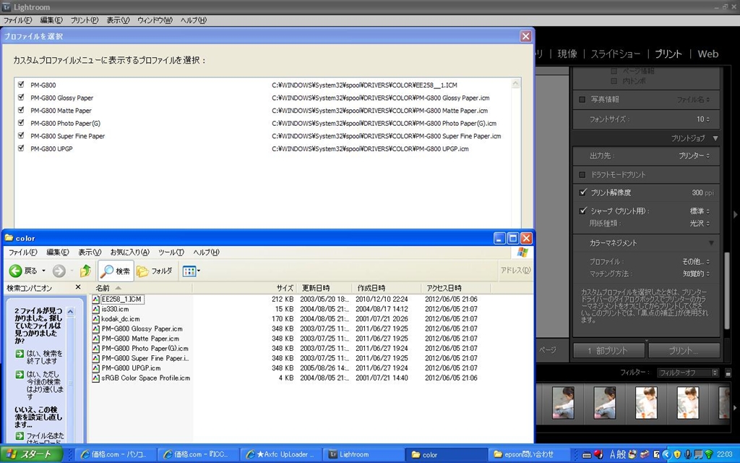Image resolution: width=740 pixels, height=463 pixels.
Task: Open the Explorer views icon menu
Action: 190,271
